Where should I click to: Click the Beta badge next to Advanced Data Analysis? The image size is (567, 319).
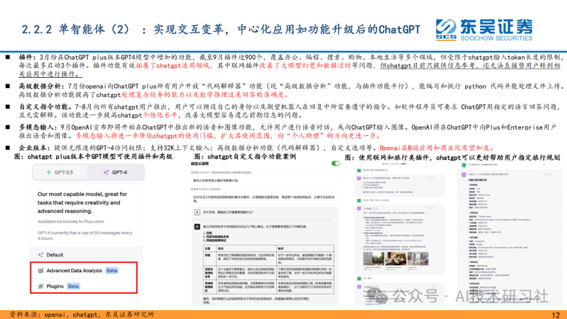(x=112, y=270)
